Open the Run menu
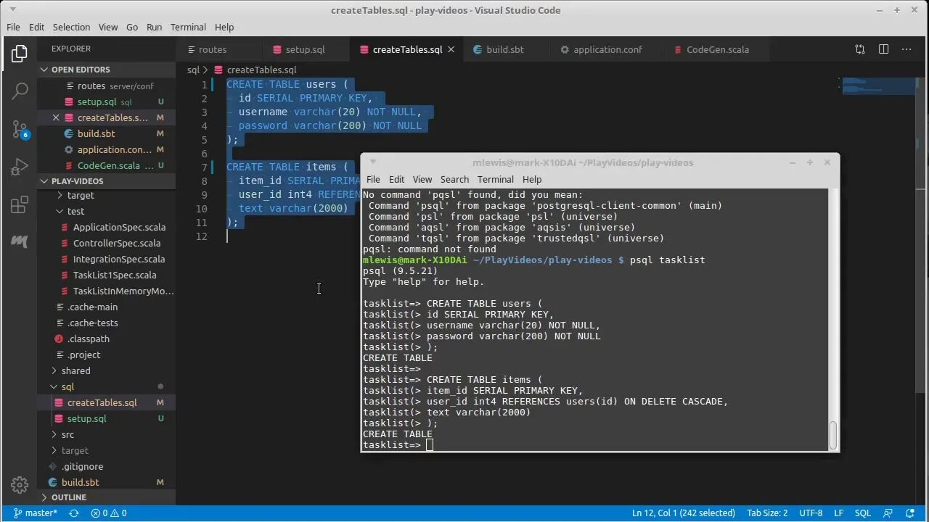929x522 pixels. 154,27
